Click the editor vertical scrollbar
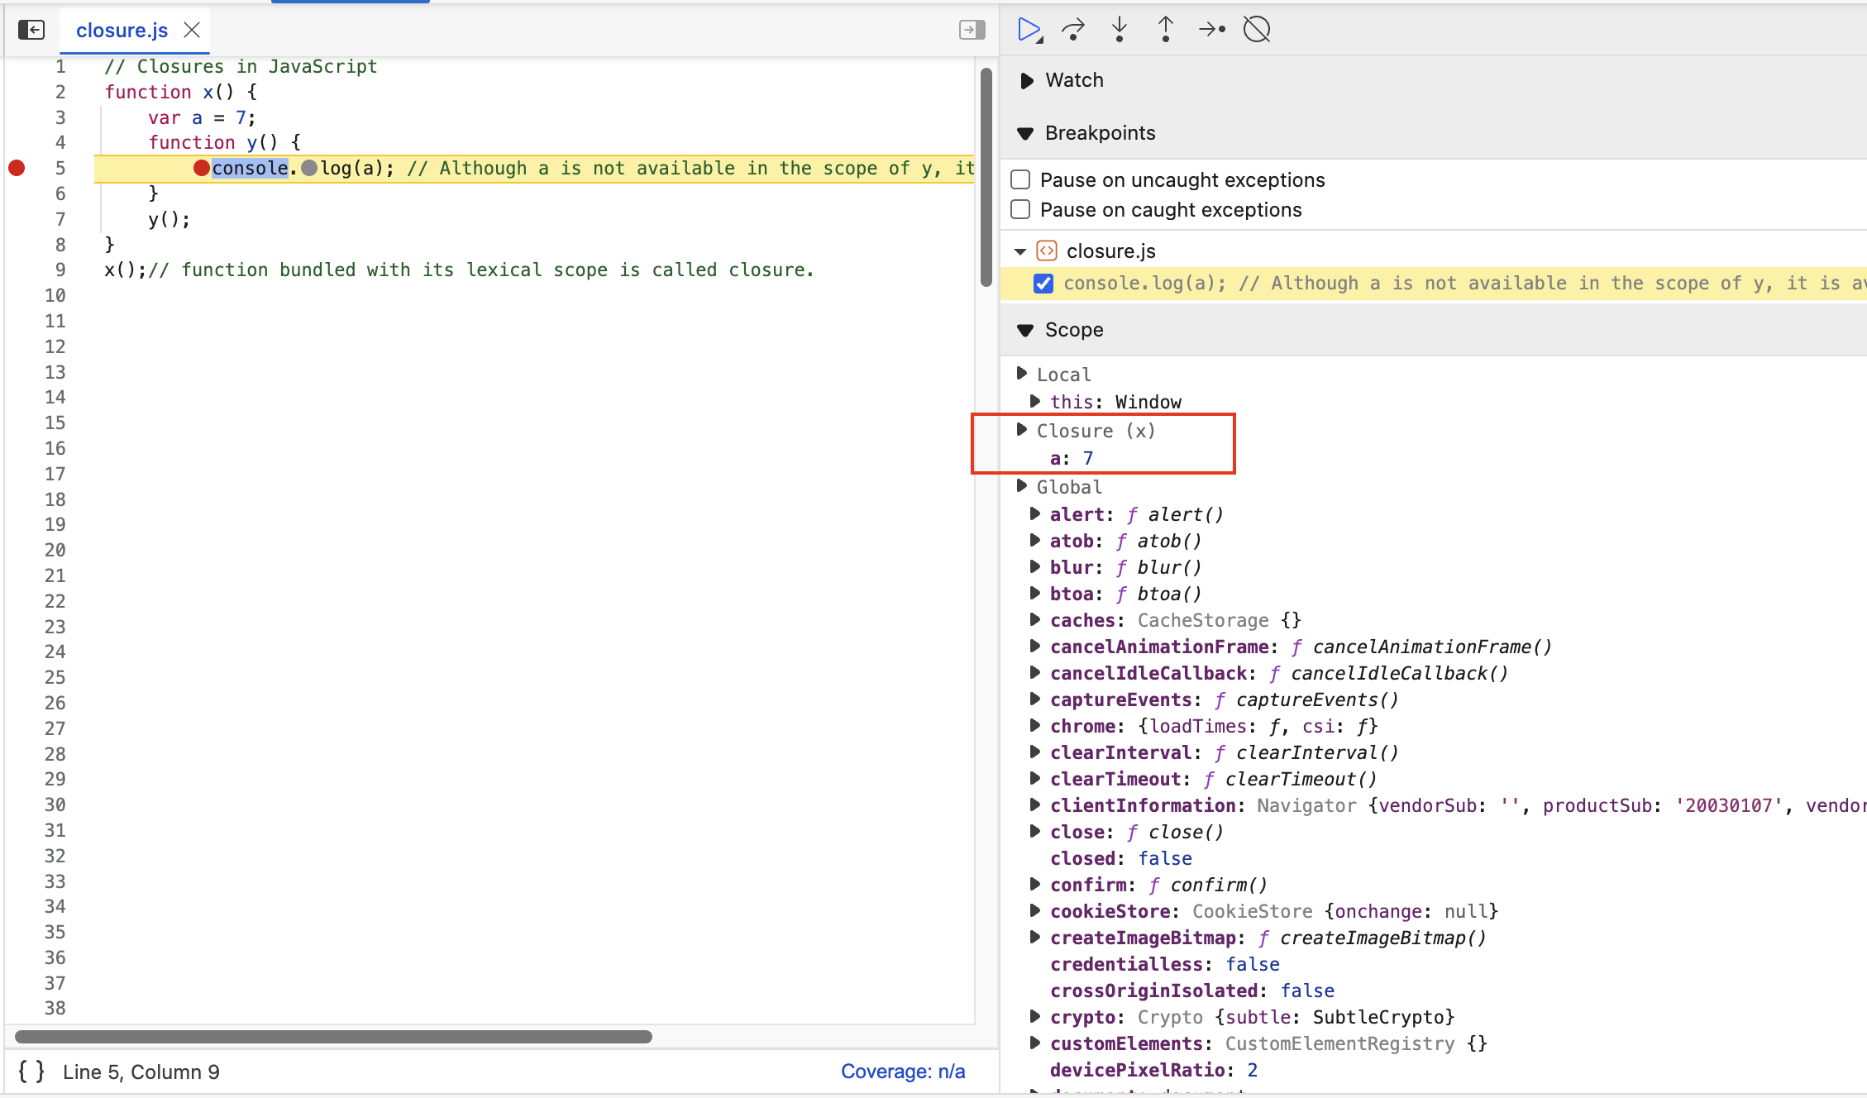 [986, 178]
